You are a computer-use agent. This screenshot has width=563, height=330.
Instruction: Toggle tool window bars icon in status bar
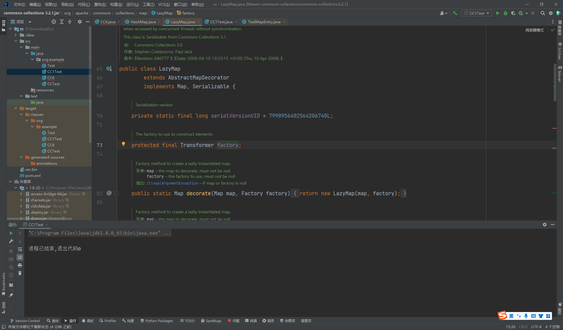[x=3, y=327]
